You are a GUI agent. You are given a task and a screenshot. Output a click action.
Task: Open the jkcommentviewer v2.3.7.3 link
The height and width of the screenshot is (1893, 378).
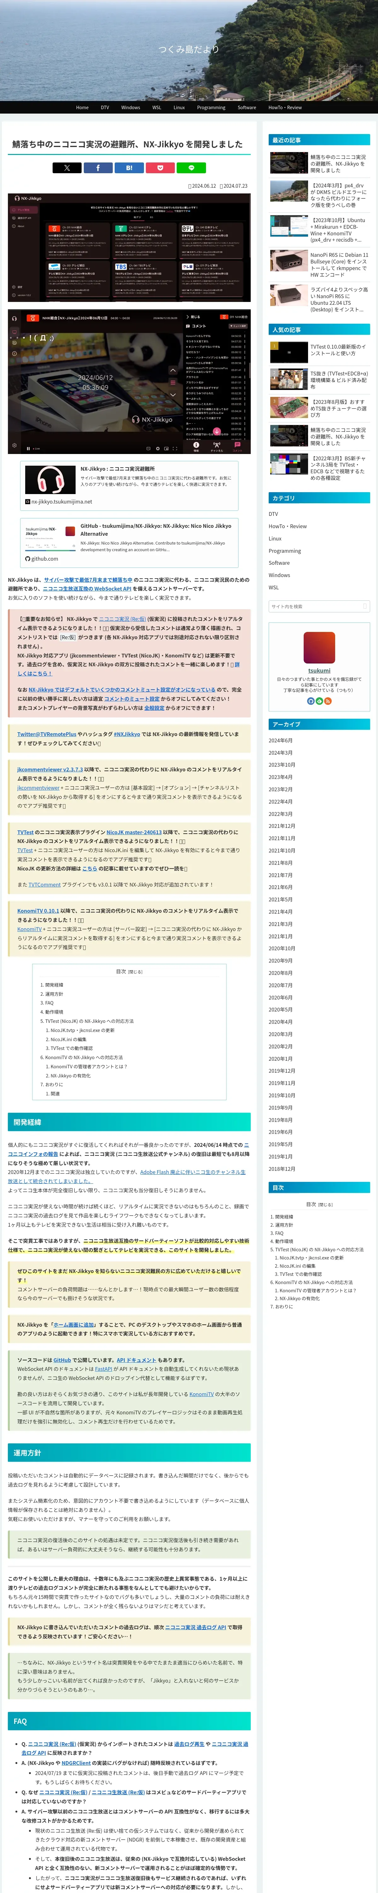point(50,770)
